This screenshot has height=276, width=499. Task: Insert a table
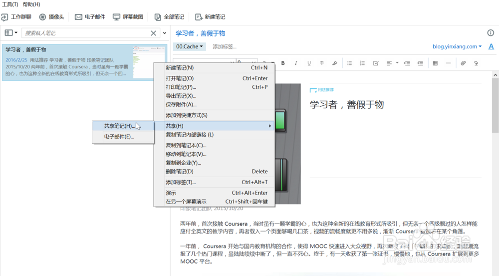(x=435, y=63)
